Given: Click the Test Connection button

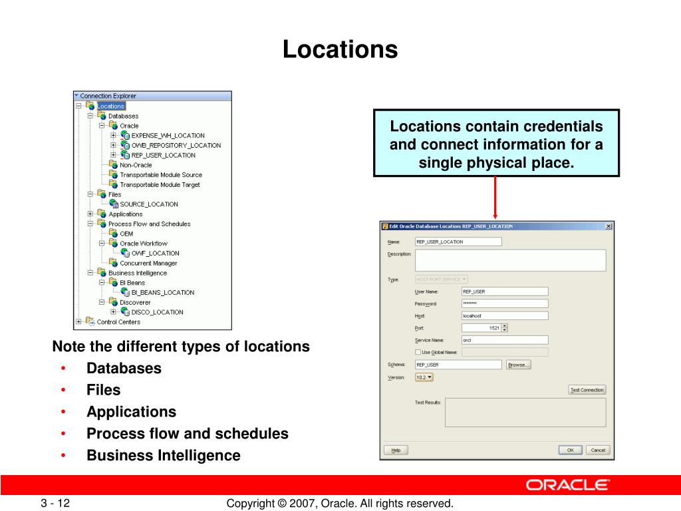Looking at the screenshot, I should coord(587,390).
